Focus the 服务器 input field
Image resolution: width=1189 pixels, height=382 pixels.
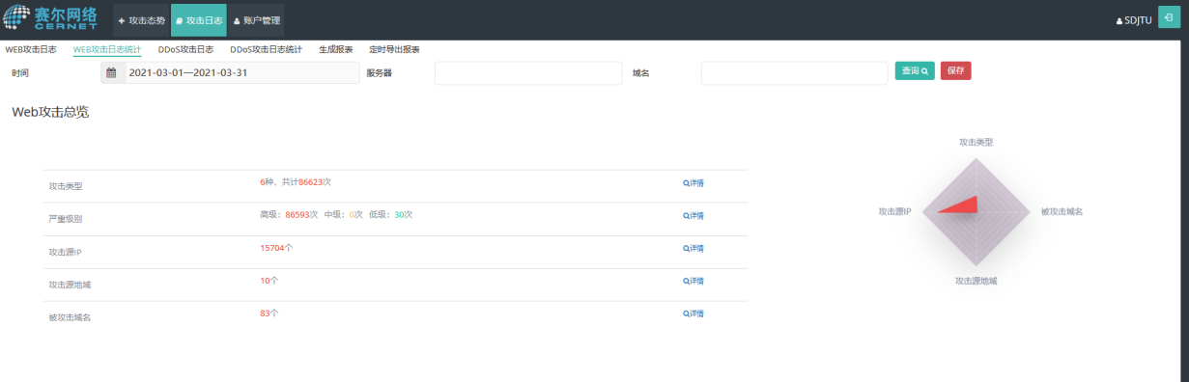tap(528, 72)
